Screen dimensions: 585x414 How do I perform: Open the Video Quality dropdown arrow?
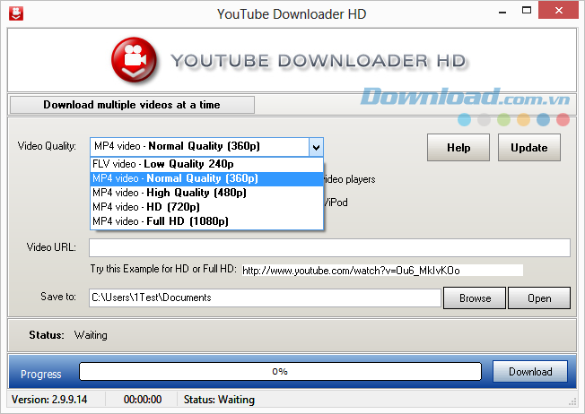point(316,147)
